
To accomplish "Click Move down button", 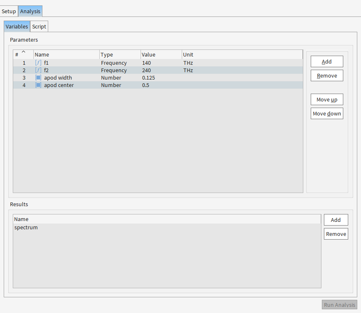I will coord(327,113).
